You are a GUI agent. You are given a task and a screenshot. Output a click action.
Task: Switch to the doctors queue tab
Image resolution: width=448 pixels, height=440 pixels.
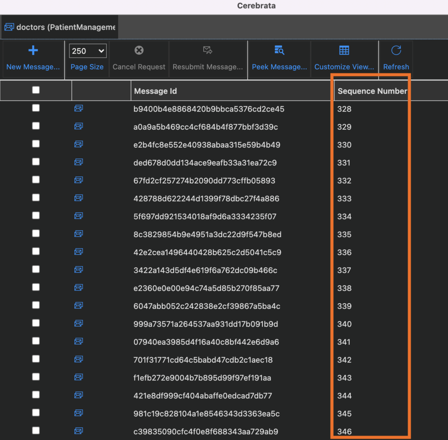point(60,28)
